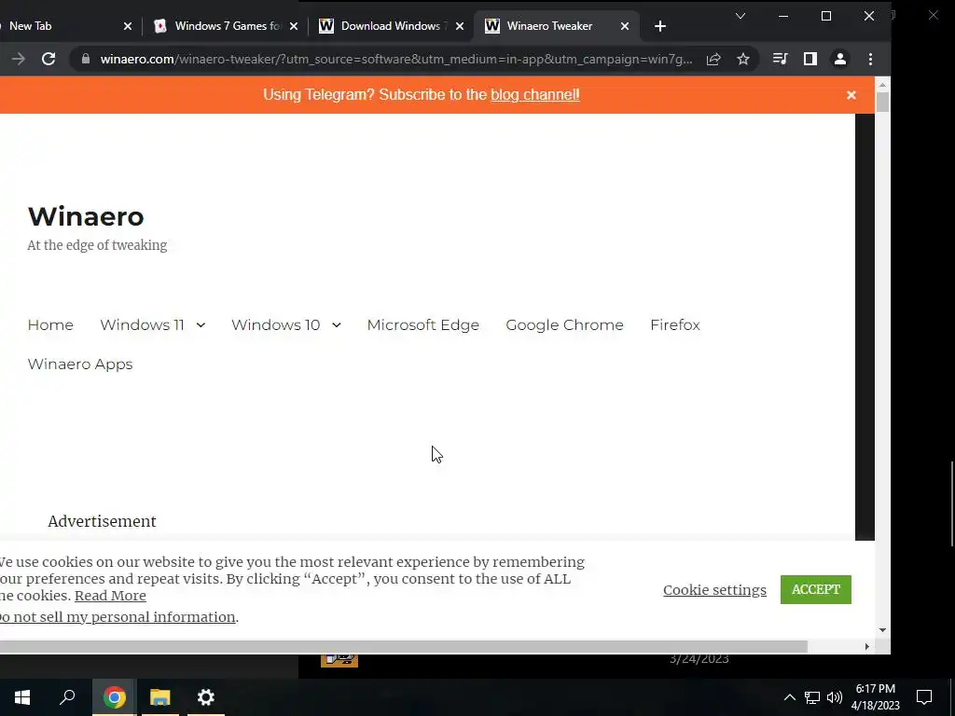Open Chrome from the taskbar

pyautogui.click(x=114, y=697)
